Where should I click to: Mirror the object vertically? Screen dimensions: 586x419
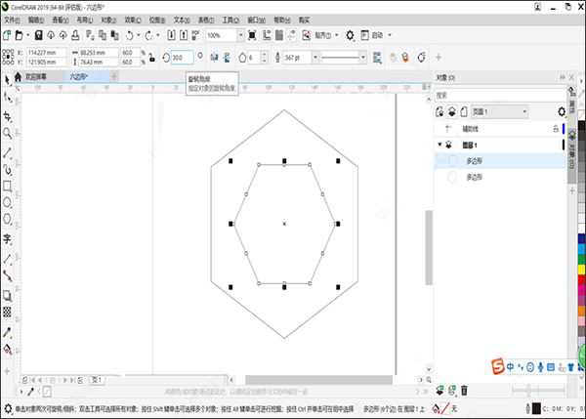coord(227,58)
